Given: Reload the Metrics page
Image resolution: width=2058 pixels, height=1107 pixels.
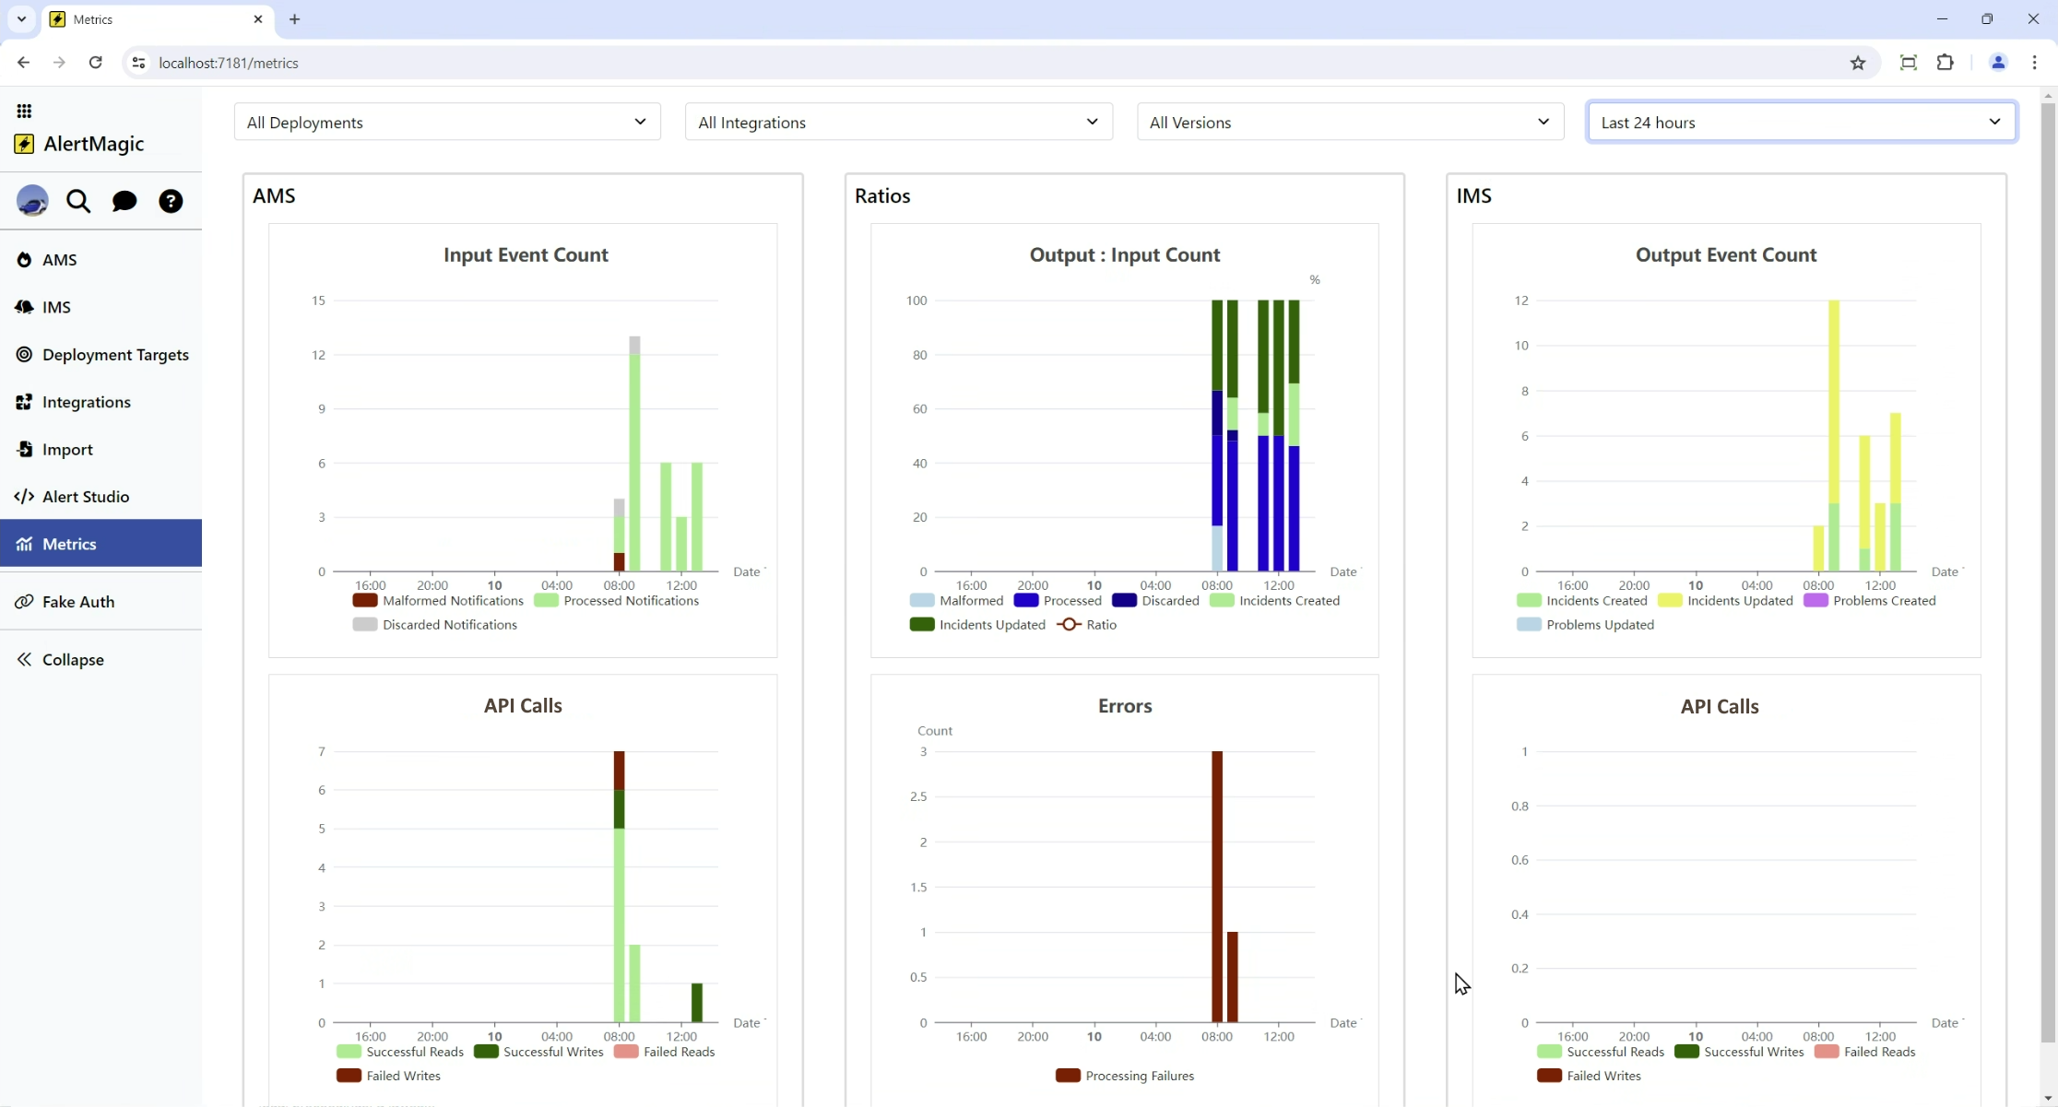Looking at the screenshot, I should (95, 63).
